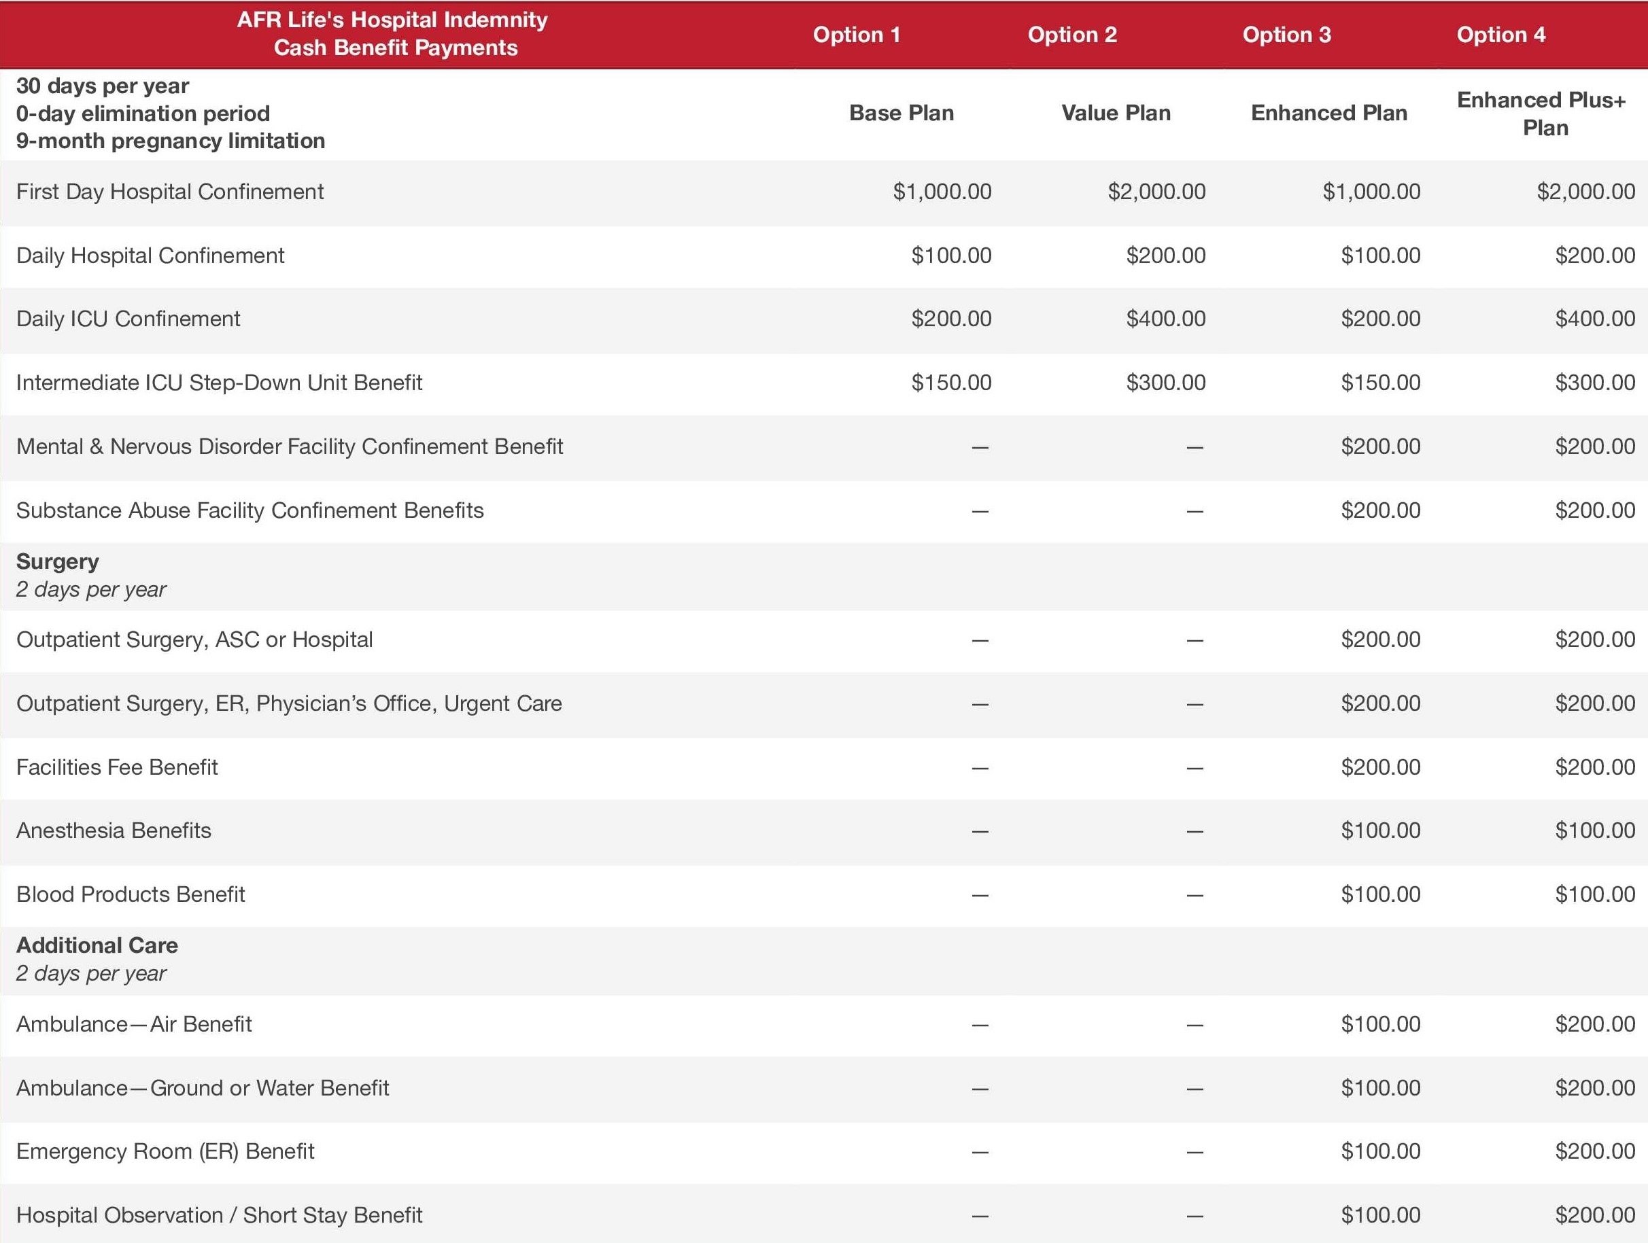Select the Anesthesia Benefits label
Image resolution: width=1648 pixels, height=1243 pixels.
point(114,831)
